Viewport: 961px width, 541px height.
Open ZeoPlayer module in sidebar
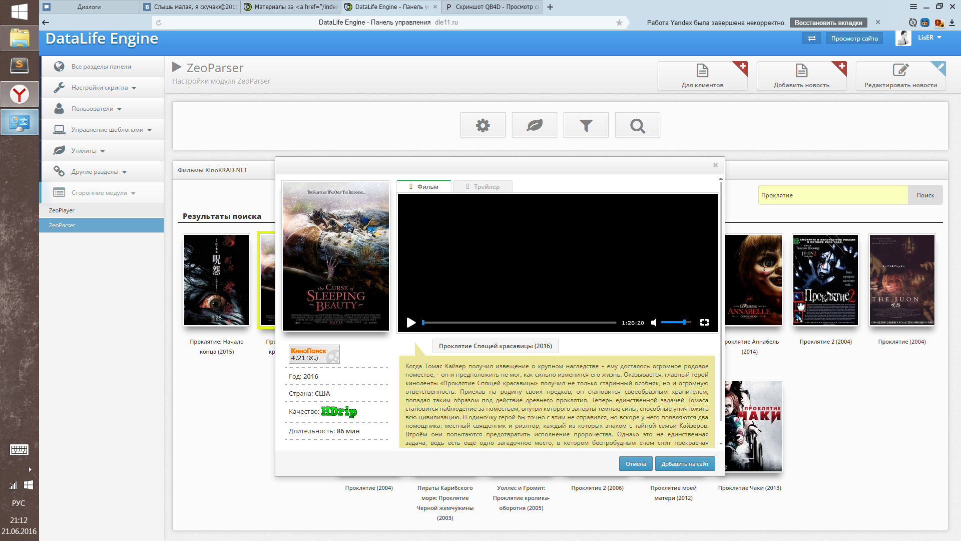tap(102, 210)
